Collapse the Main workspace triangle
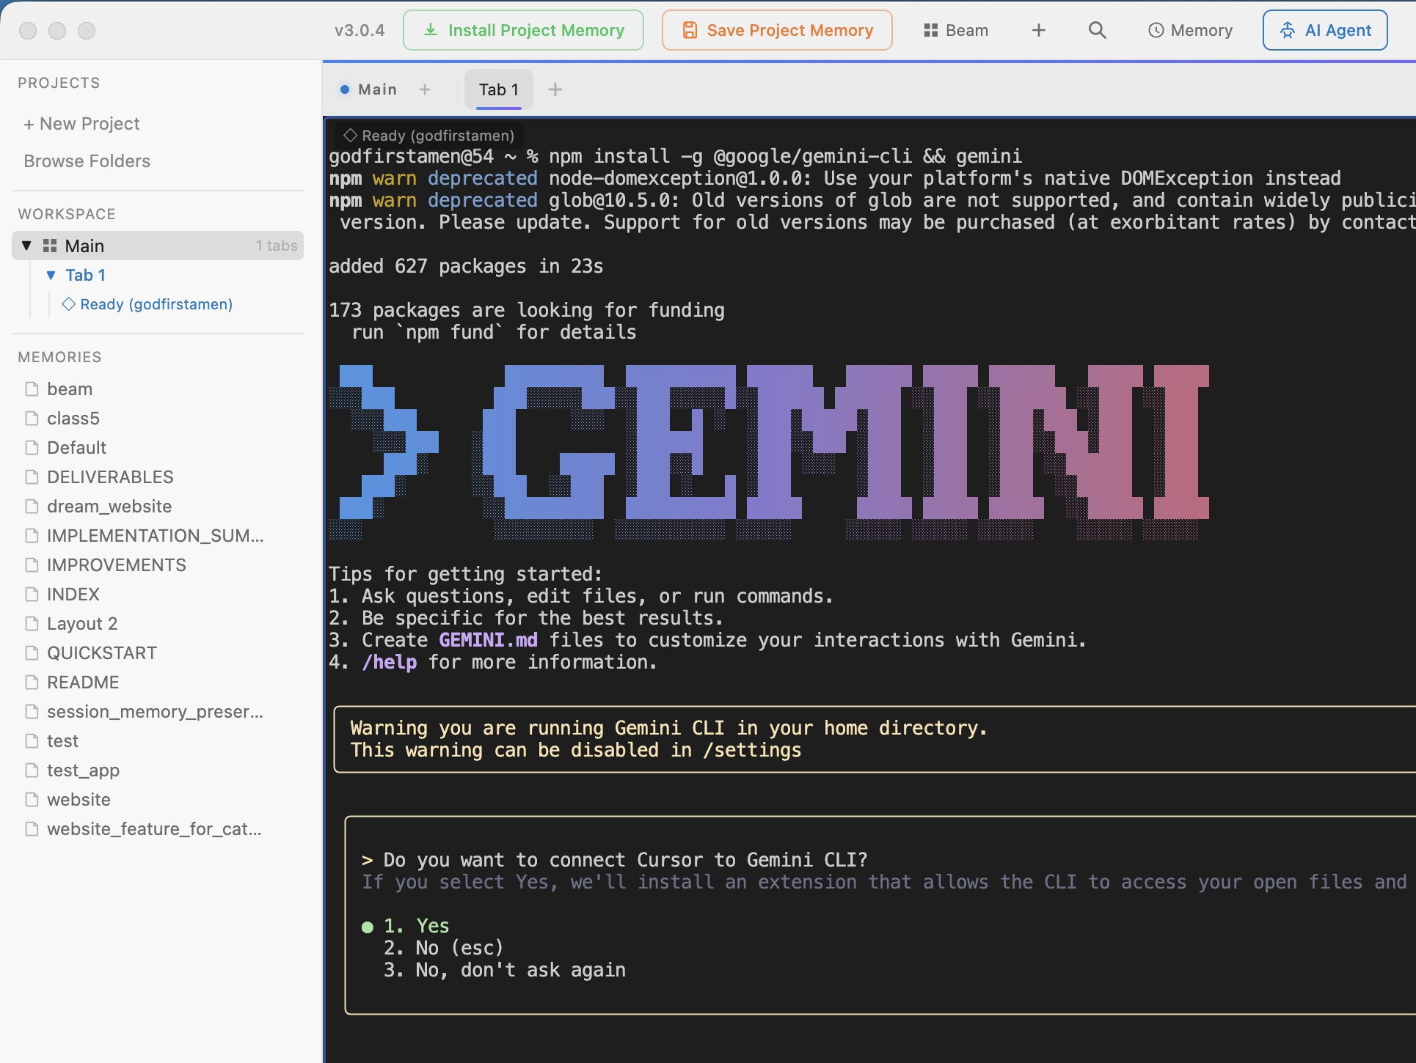This screenshot has width=1416, height=1063. [27, 246]
